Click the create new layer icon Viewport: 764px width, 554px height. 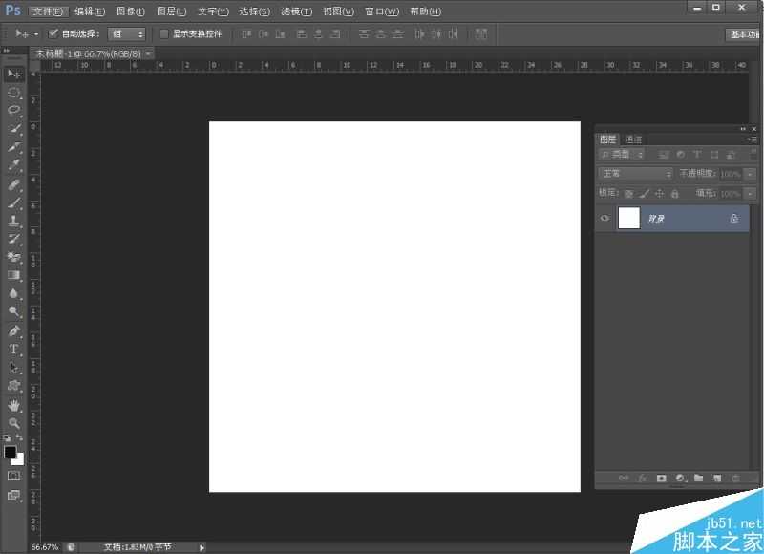[x=716, y=478]
